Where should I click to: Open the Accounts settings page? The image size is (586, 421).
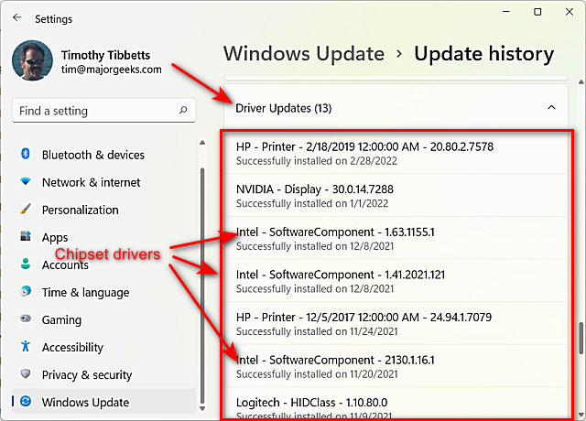(x=64, y=264)
